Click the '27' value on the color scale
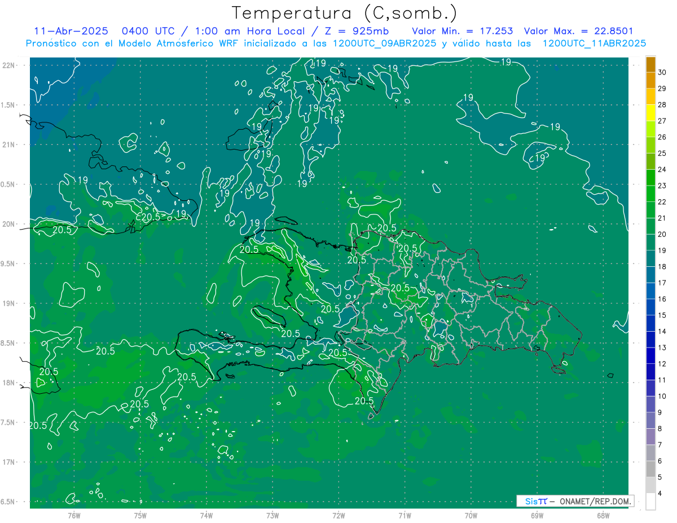Screen dimensions: 677x523 tap(662, 121)
